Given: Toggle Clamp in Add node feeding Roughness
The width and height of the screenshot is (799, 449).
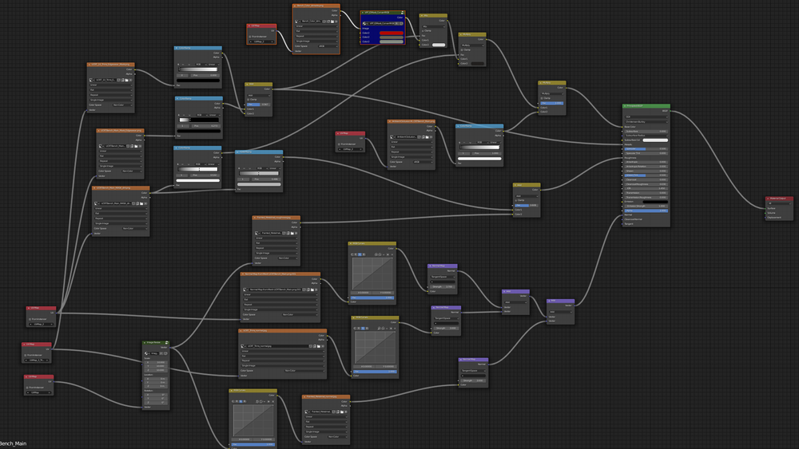Looking at the screenshot, I should click(515, 200).
